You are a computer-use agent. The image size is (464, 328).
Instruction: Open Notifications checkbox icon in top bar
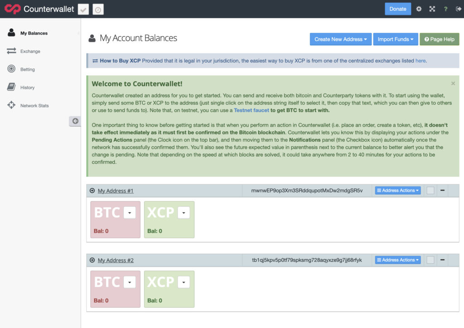[83, 10]
